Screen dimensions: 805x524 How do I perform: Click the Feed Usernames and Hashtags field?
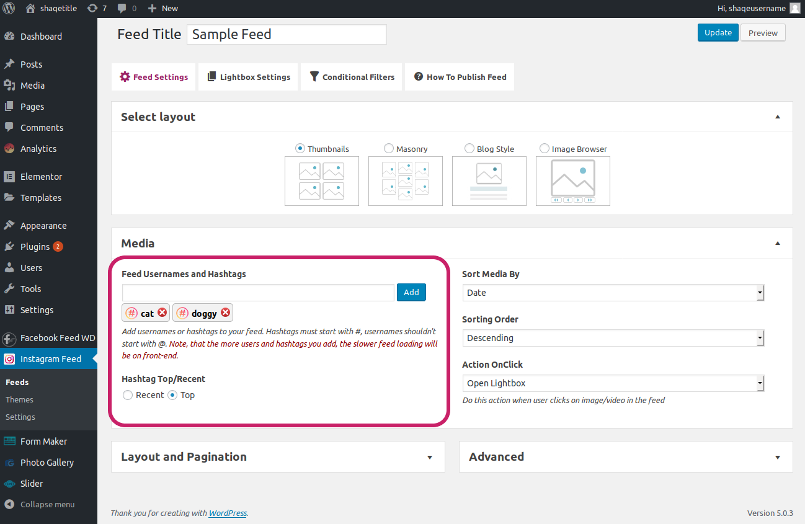[x=258, y=293]
